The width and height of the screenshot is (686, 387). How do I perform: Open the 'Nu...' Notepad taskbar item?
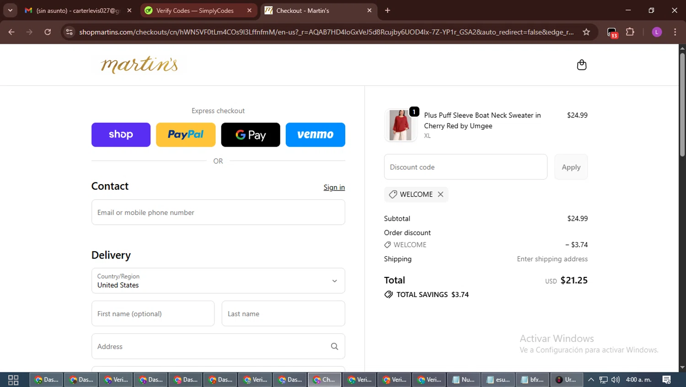pos(464,380)
